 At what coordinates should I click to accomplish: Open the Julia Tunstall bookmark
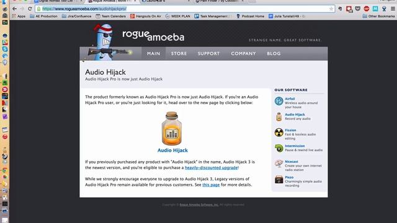[287, 16]
